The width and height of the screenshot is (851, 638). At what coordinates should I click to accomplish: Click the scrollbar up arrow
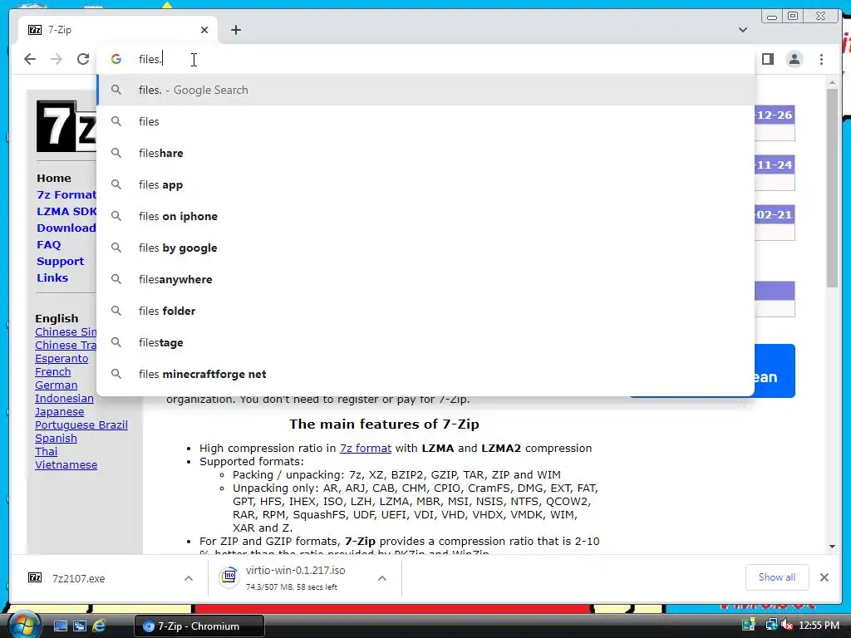coord(832,82)
